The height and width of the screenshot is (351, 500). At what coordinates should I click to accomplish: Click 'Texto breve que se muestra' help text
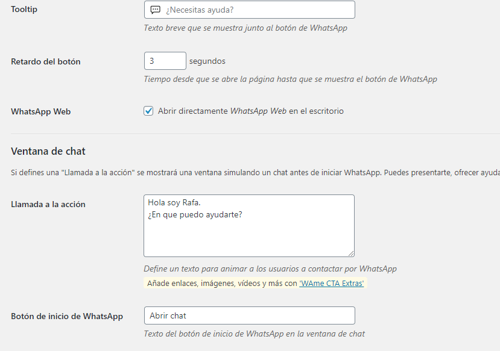tap(245, 28)
